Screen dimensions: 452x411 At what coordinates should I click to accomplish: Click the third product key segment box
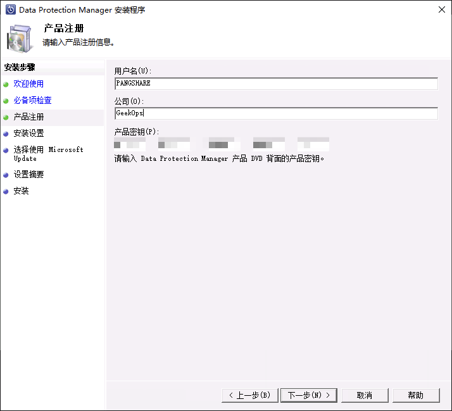tap(222, 144)
